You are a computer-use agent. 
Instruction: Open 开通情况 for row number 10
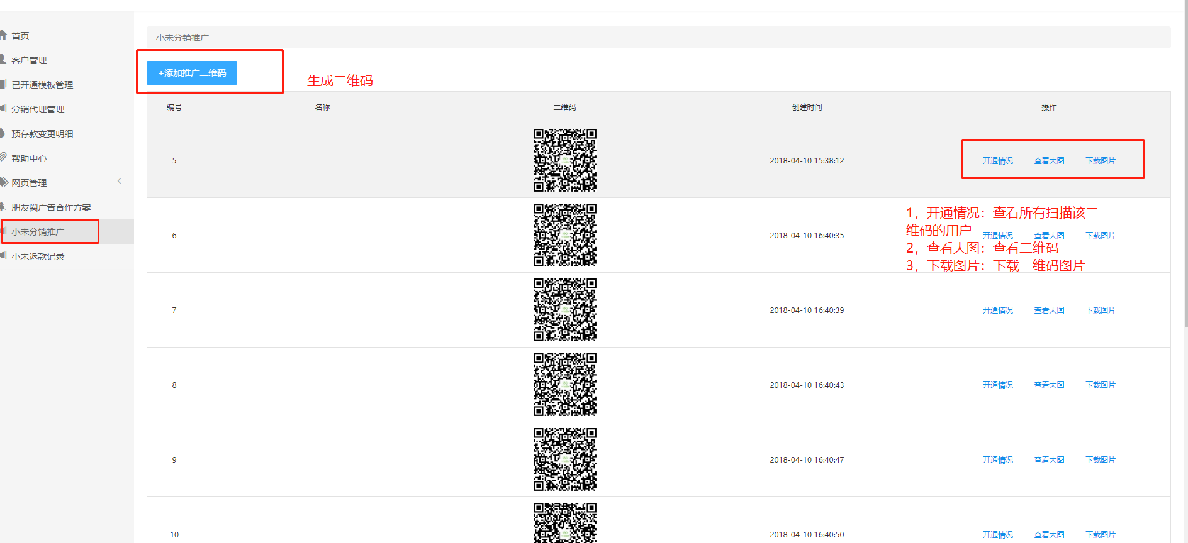(997, 535)
